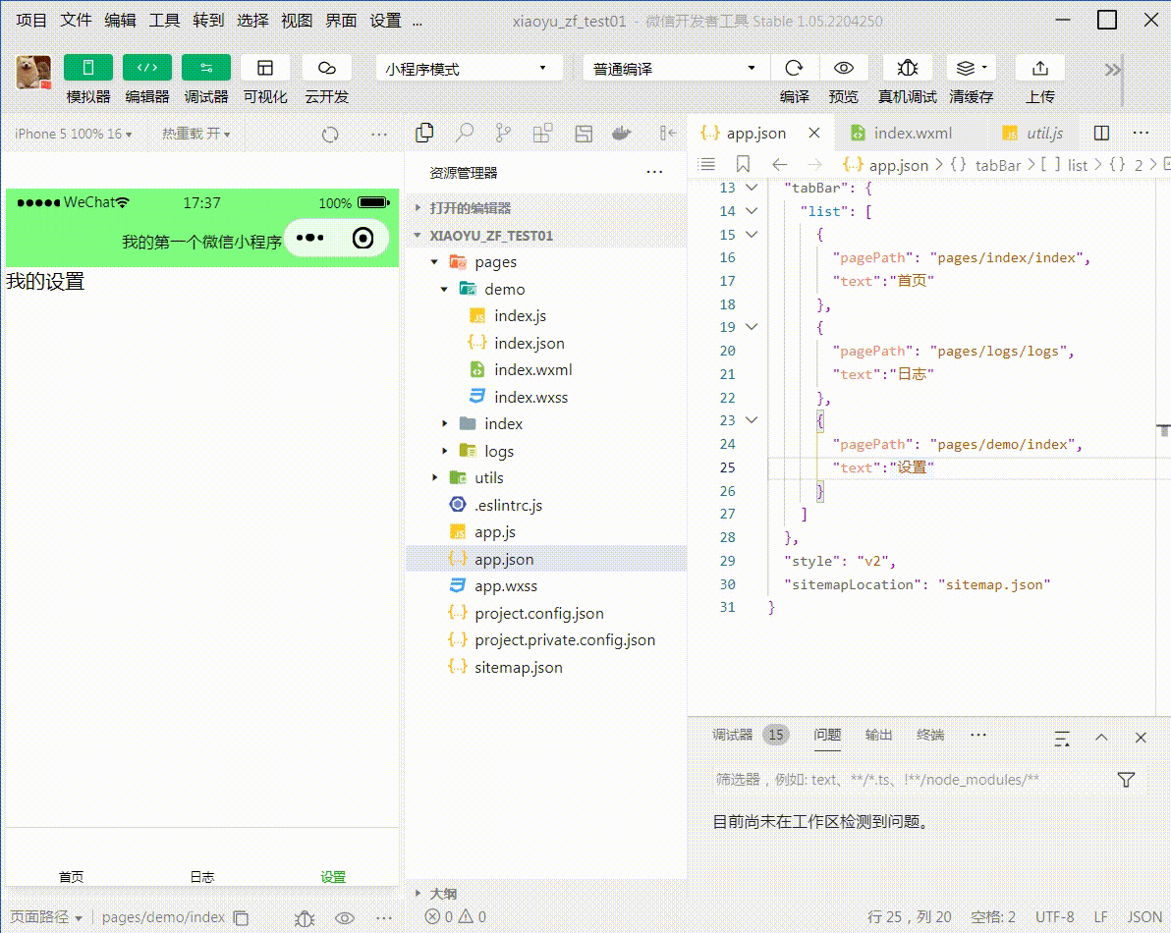Screen dimensions: 1171x933
Task: Open the .eslintrc.js file
Action: (508, 506)
